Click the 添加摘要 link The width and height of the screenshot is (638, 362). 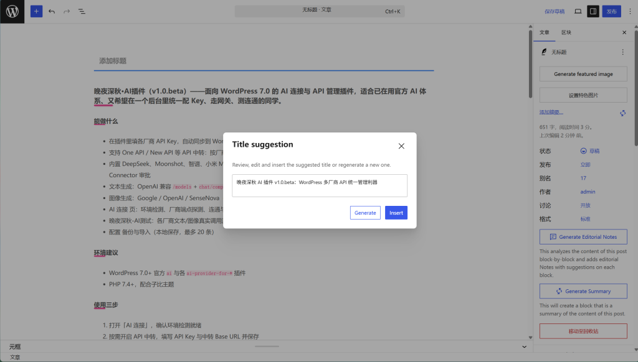[x=551, y=112]
